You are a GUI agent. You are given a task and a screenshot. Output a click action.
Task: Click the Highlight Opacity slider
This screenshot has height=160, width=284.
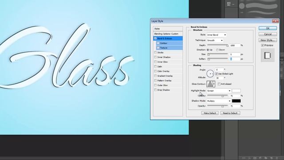217,96
